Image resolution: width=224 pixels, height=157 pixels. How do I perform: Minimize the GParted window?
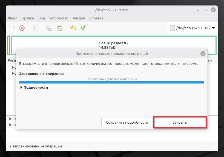point(198,10)
